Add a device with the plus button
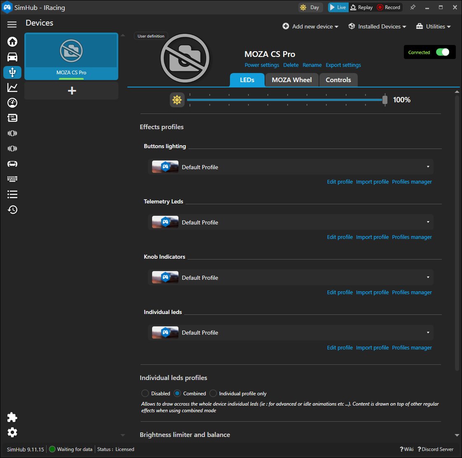Viewport: 462px width, 458px height. [x=71, y=90]
